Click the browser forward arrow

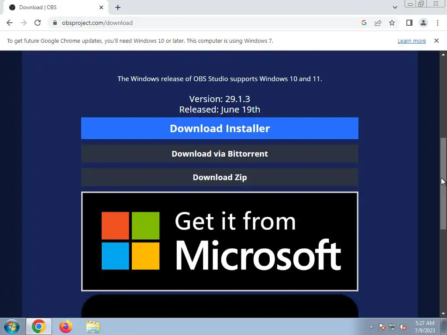pos(24,23)
